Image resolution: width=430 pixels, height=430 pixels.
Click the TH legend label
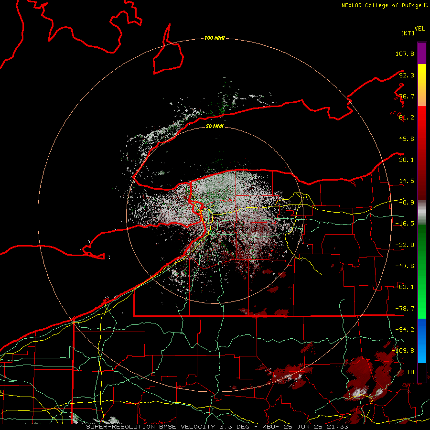coord(410,372)
